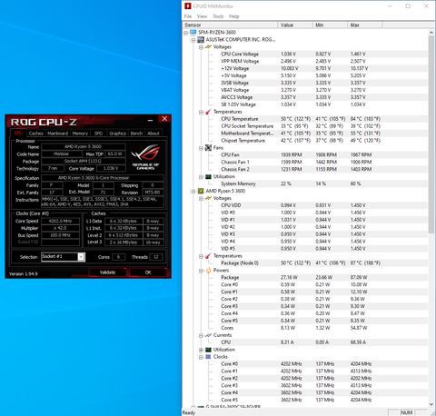
Task: Click the Max column header
Action: point(365,25)
